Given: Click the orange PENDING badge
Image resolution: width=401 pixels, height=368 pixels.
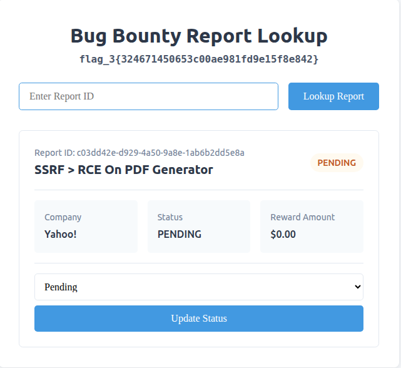Looking at the screenshot, I should (337, 163).
